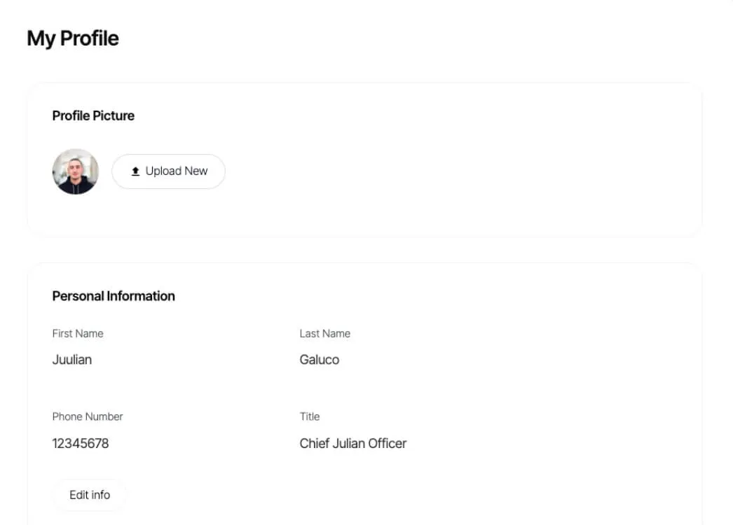Click the Edit info button
Screen dimensions: 733x525
point(89,494)
